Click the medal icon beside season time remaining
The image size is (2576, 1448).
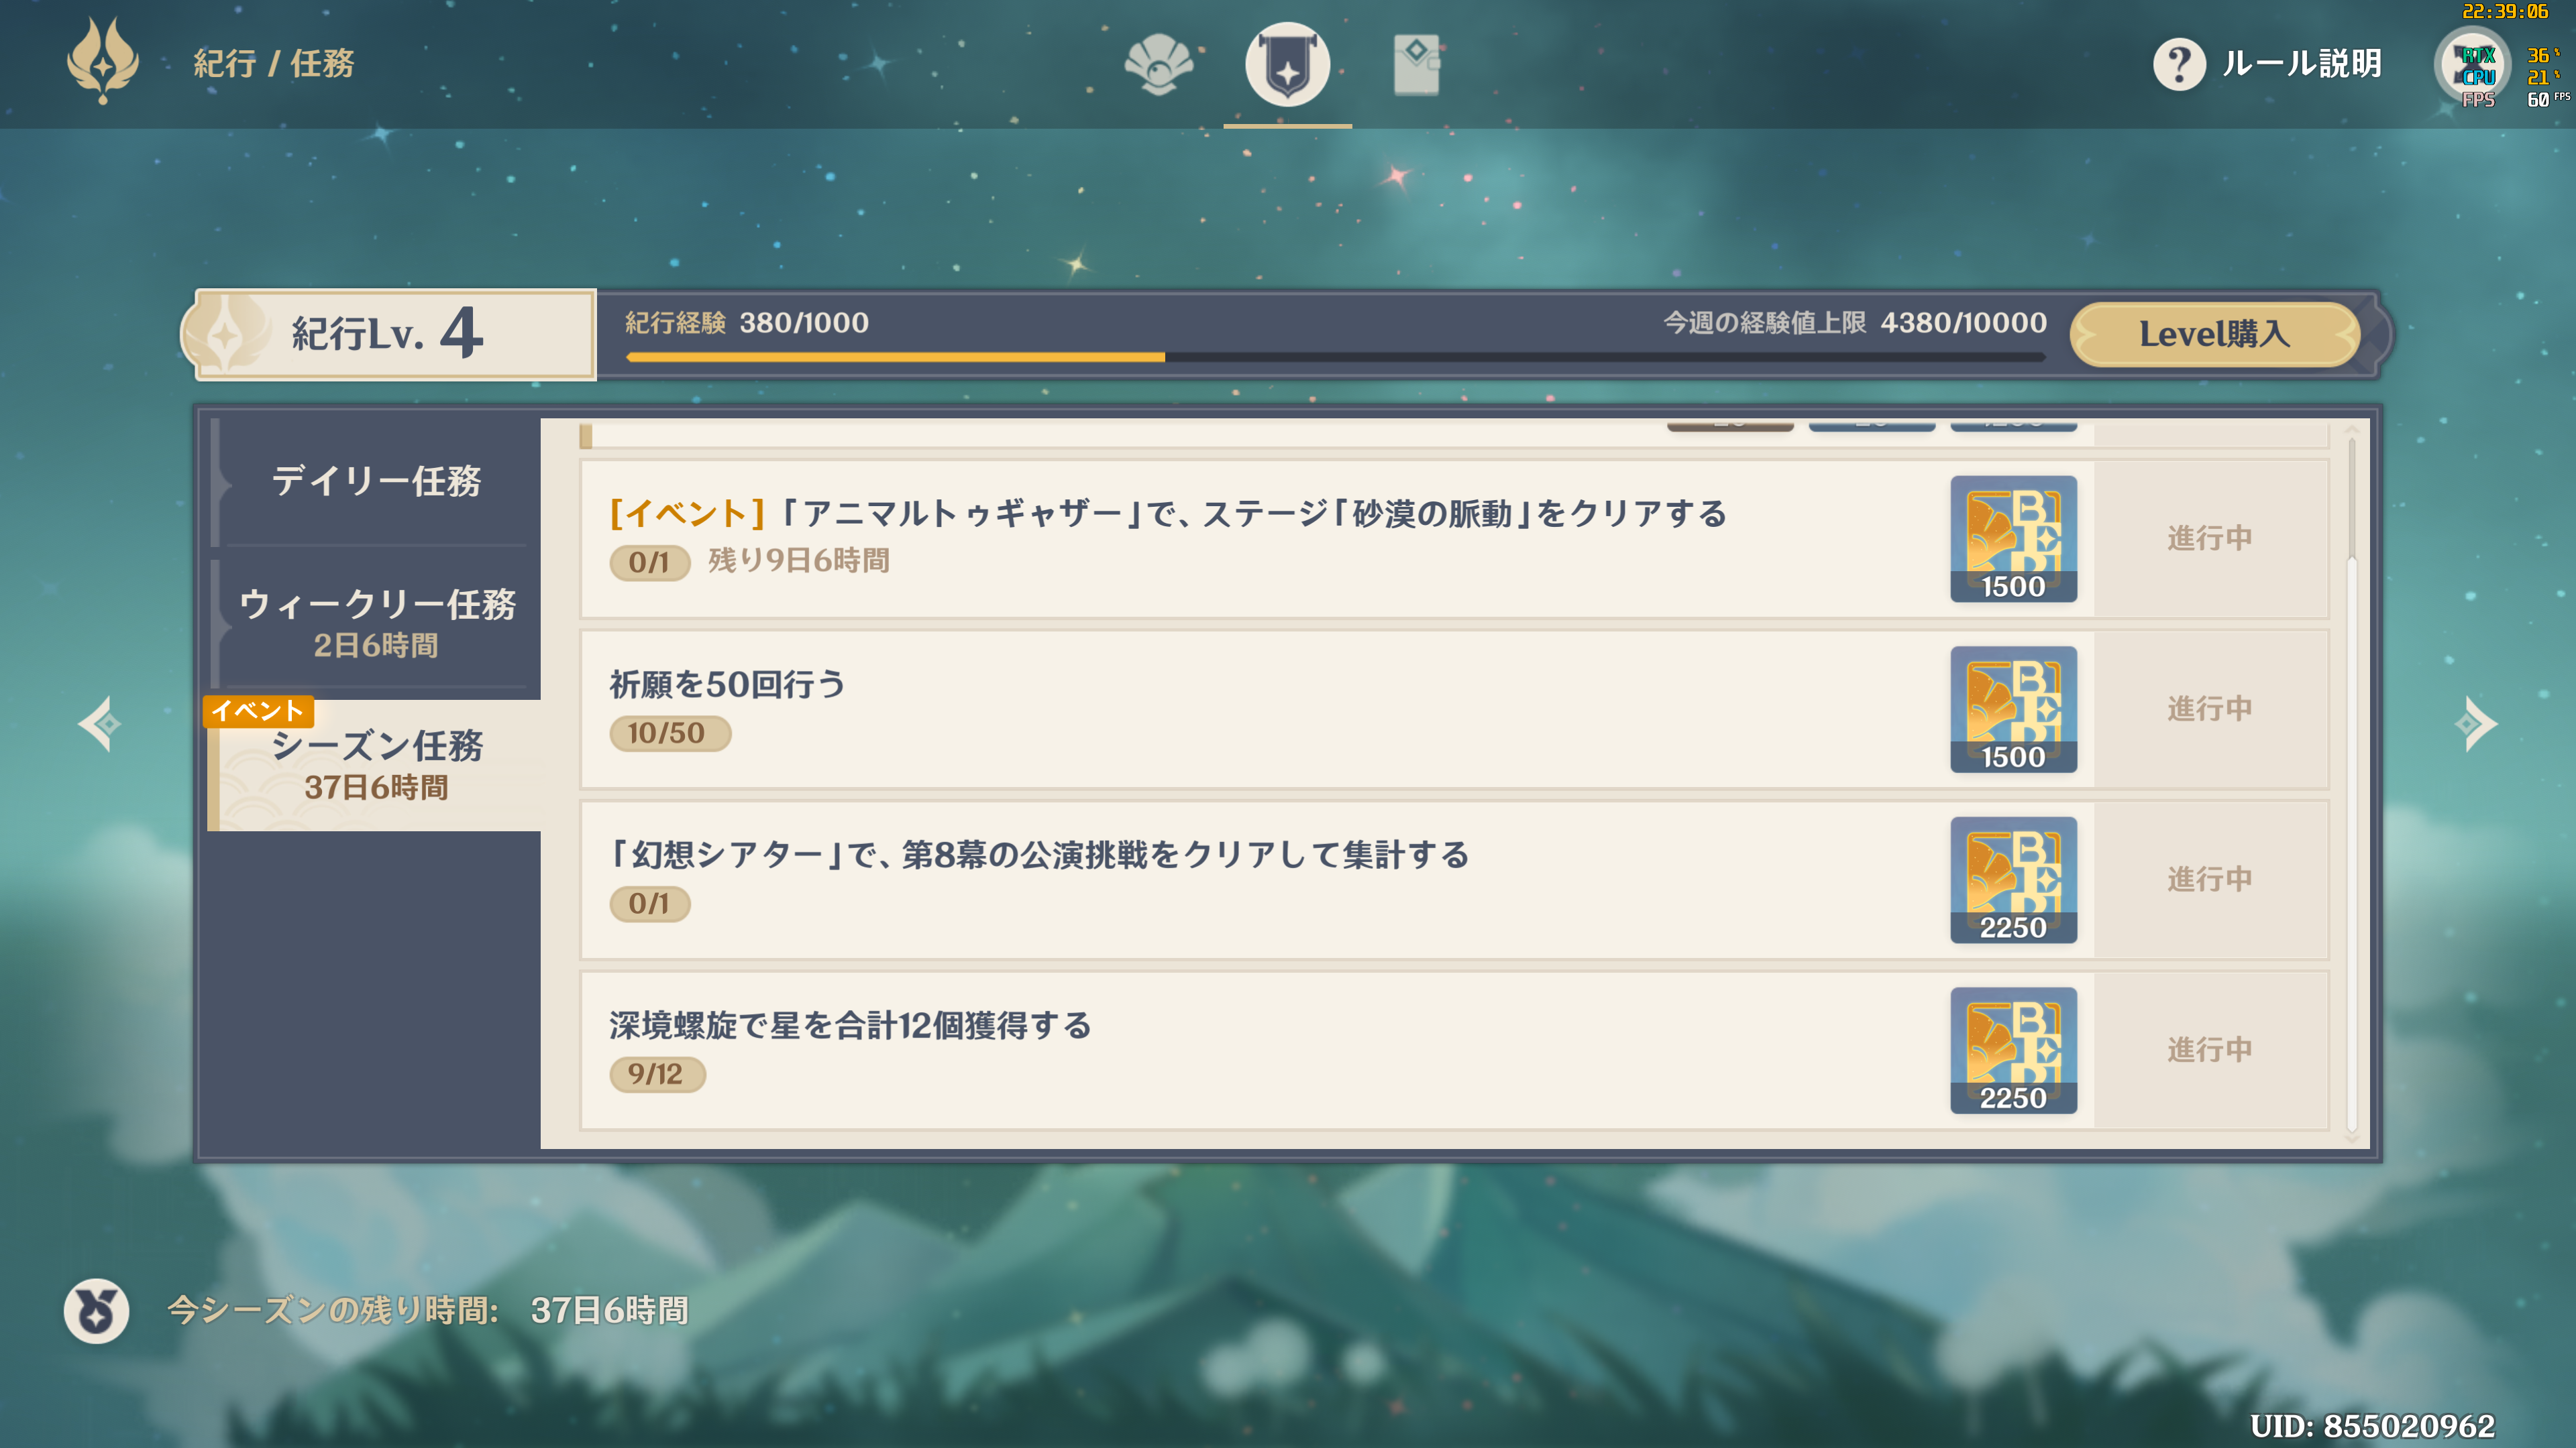tap(97, 1310)
